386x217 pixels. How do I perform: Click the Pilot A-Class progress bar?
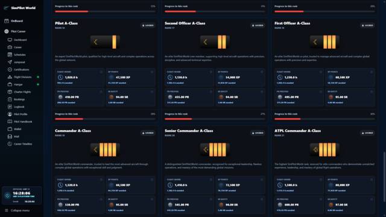105,119
